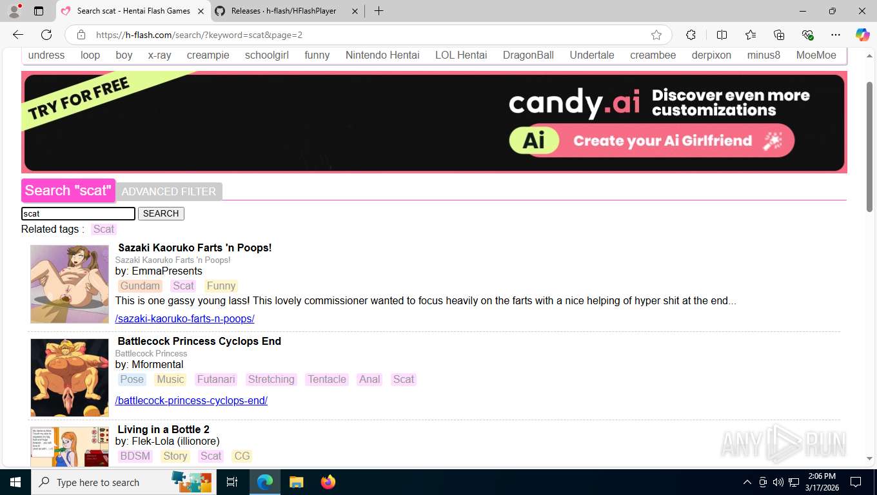The height and width of the screenshot is (495, 877).
Task: Open the LOL Hentai tag link
Action: click(x=461, y=55)
